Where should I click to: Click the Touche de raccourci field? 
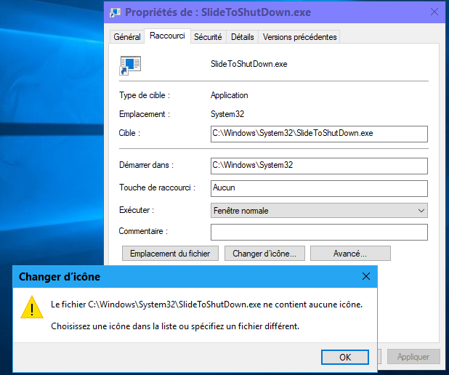point(319,188)
